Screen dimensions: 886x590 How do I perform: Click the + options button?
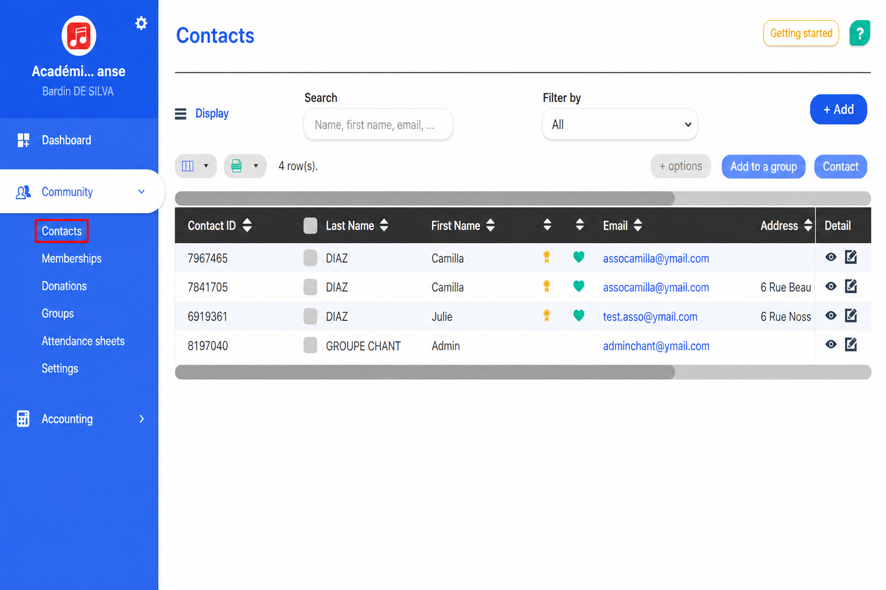coord(681,167)
